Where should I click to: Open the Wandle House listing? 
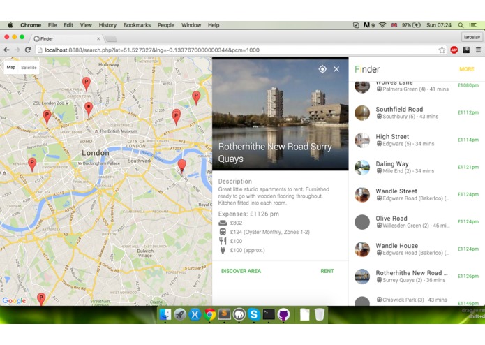tap(417, 249)
